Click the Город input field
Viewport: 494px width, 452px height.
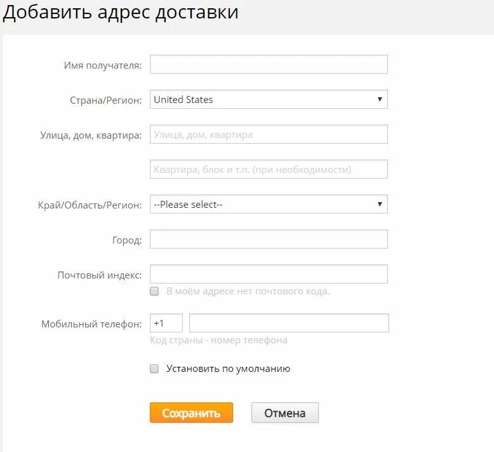[269, 240]
